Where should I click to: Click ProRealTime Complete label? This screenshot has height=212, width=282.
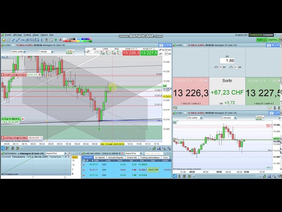click(261, 35)
